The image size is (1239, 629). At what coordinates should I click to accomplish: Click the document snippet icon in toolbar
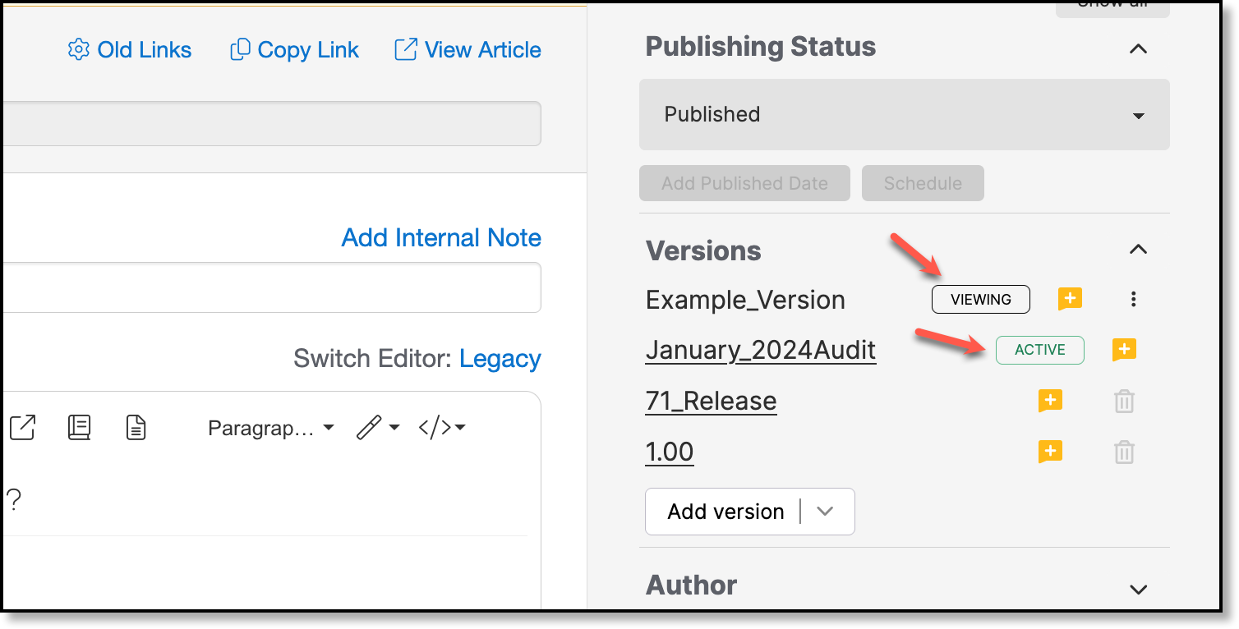pyautogui.click(x=136, y=427)
